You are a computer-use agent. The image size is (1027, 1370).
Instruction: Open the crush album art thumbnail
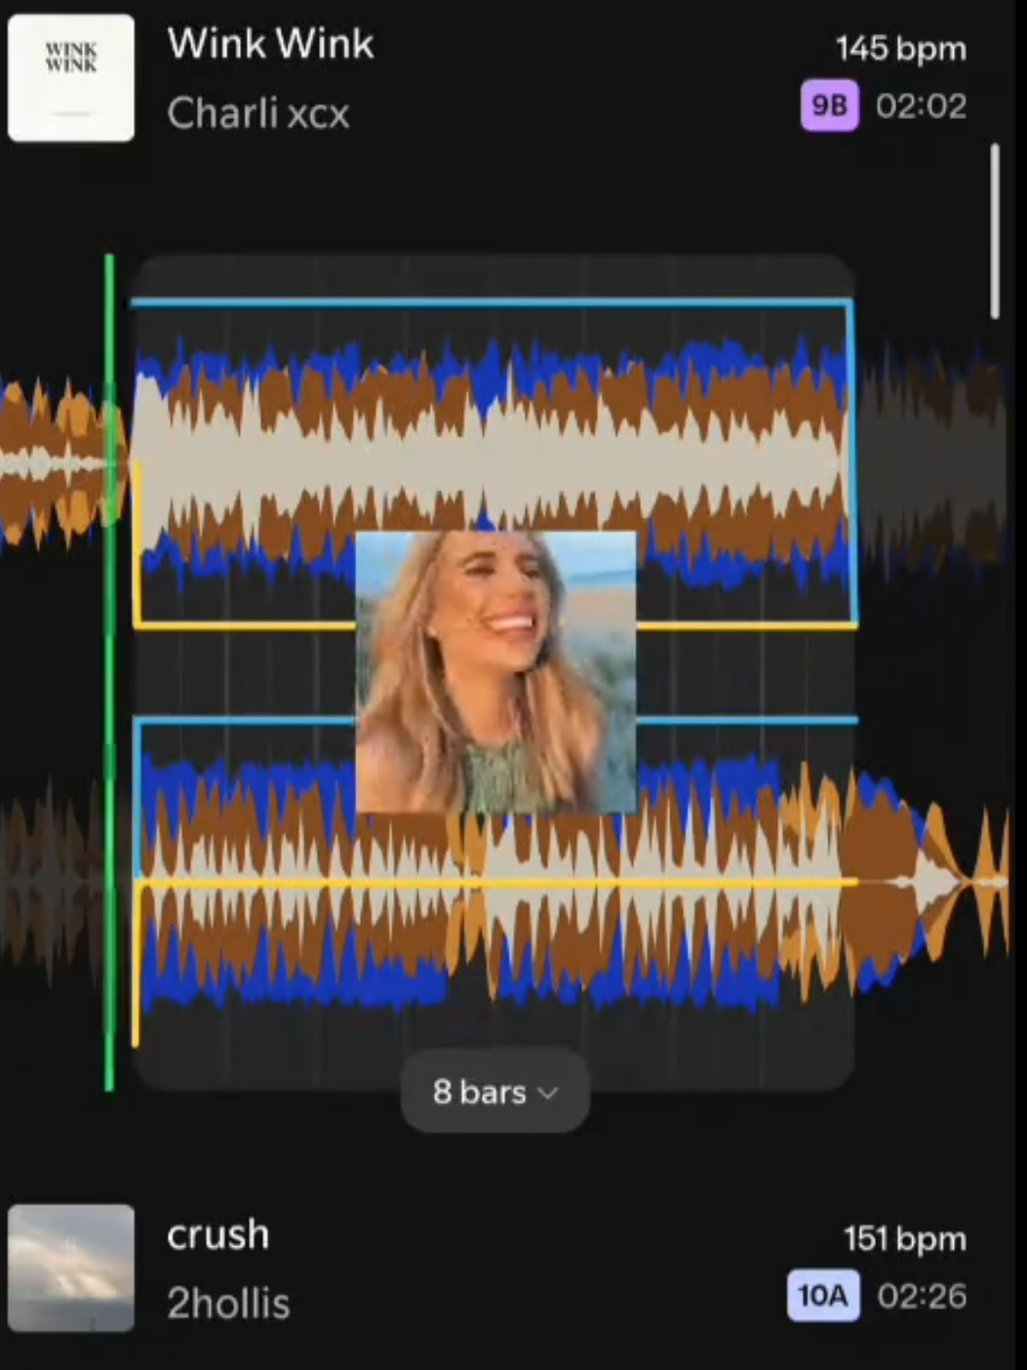pyautogui.click(x=71, y=1268)
